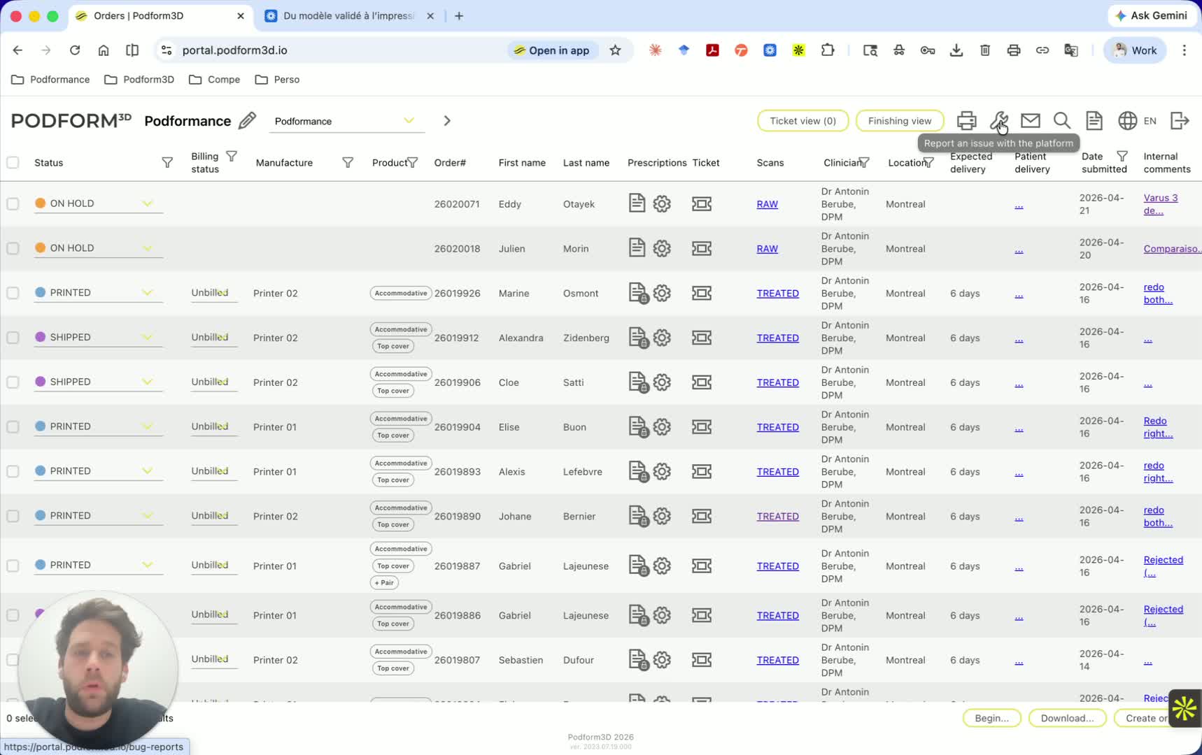Open settings gear for Johane Bernier order
The image size is (1202, 755).
point(662,516)
